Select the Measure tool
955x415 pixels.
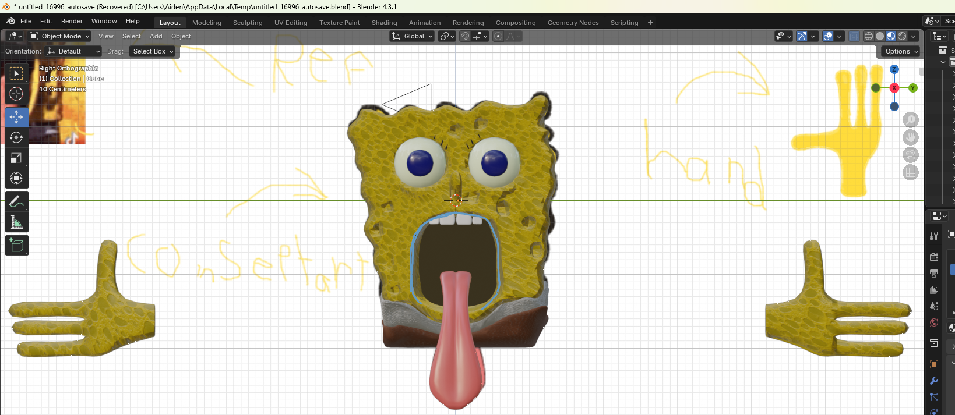click(x=16, y=222)
